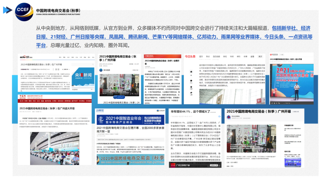Click the 中国新闻网 red header logo
Screen dimensions: 330x186
coord(149,56)
